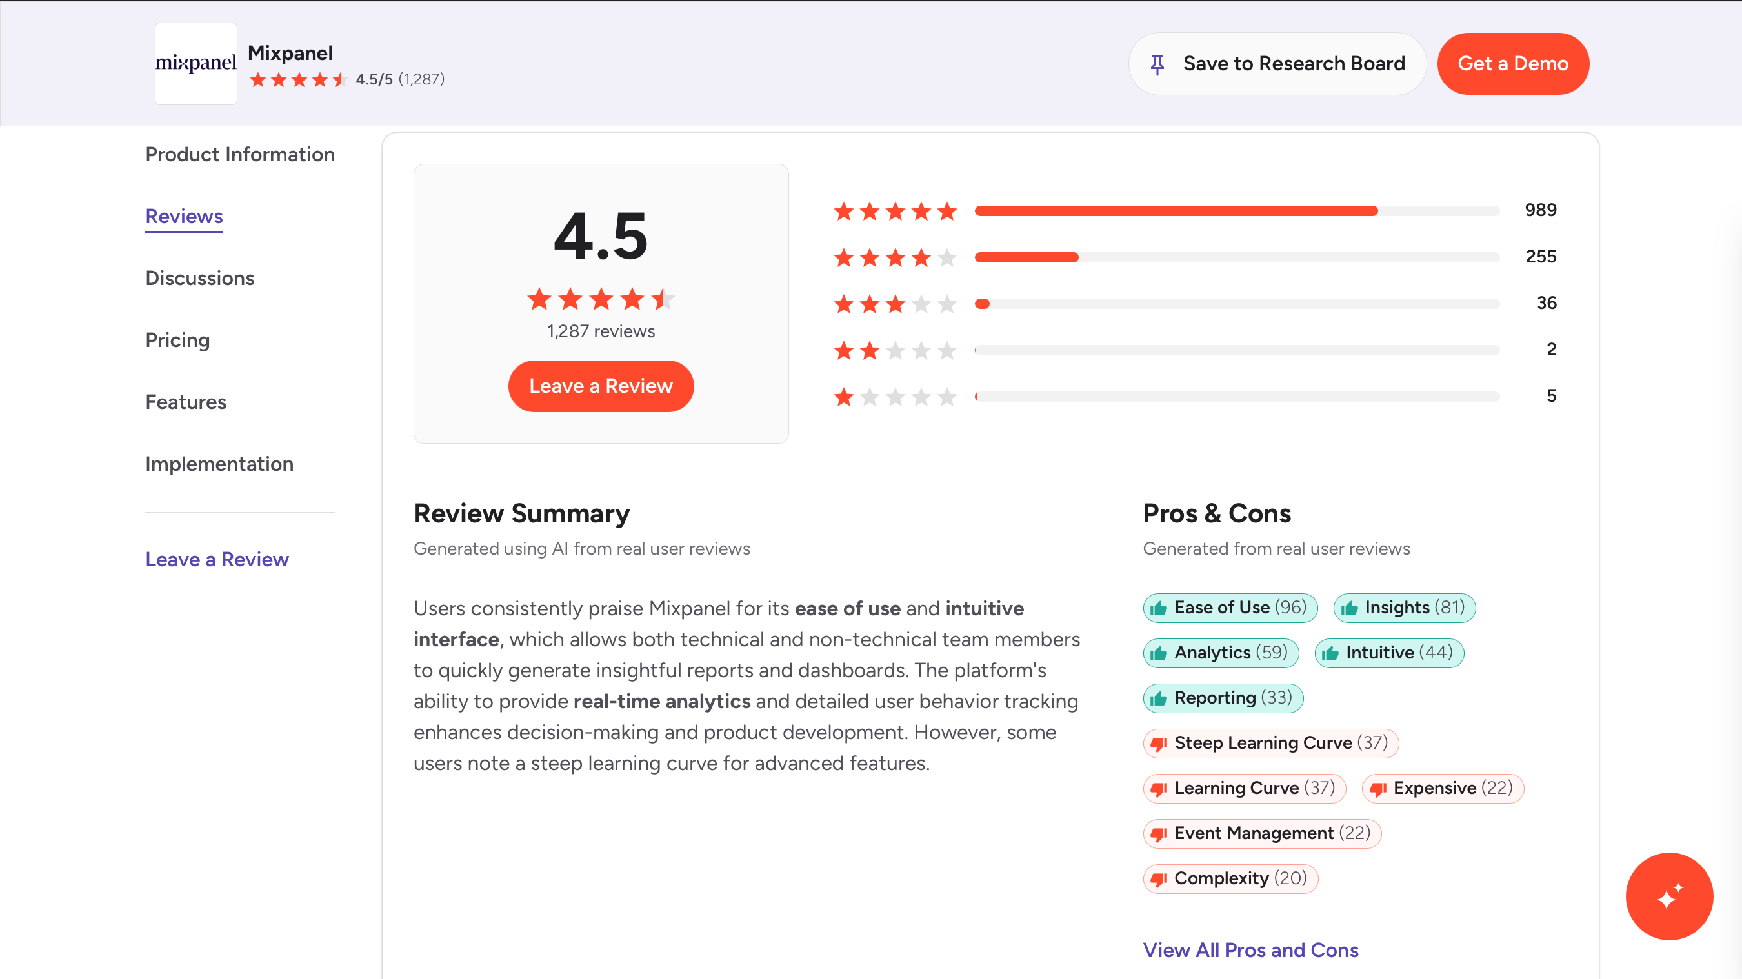Click the orange Leave a Review button

tap(601, 386)
